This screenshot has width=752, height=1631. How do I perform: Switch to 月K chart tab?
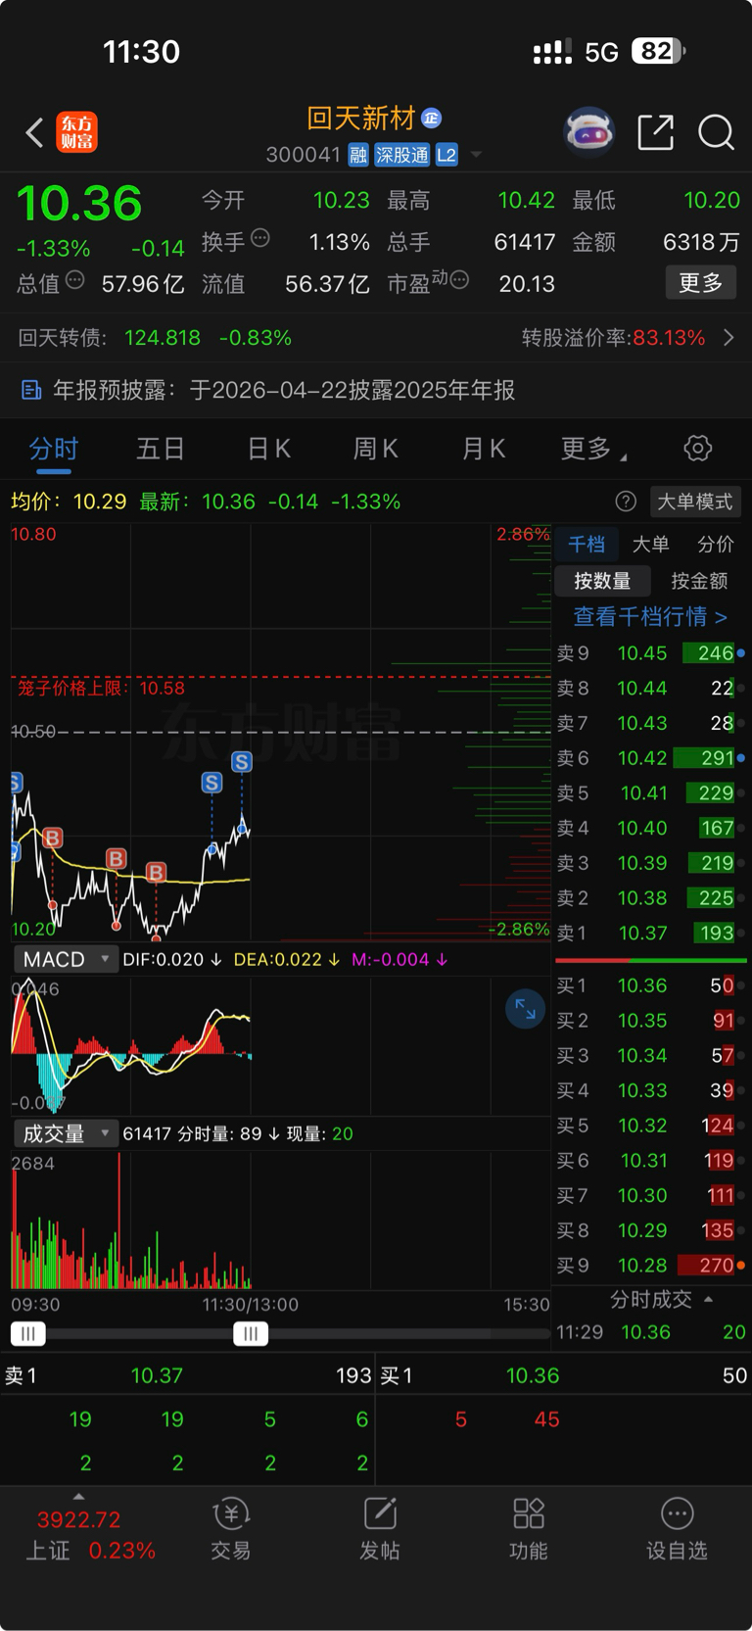(x=484, y=449)
